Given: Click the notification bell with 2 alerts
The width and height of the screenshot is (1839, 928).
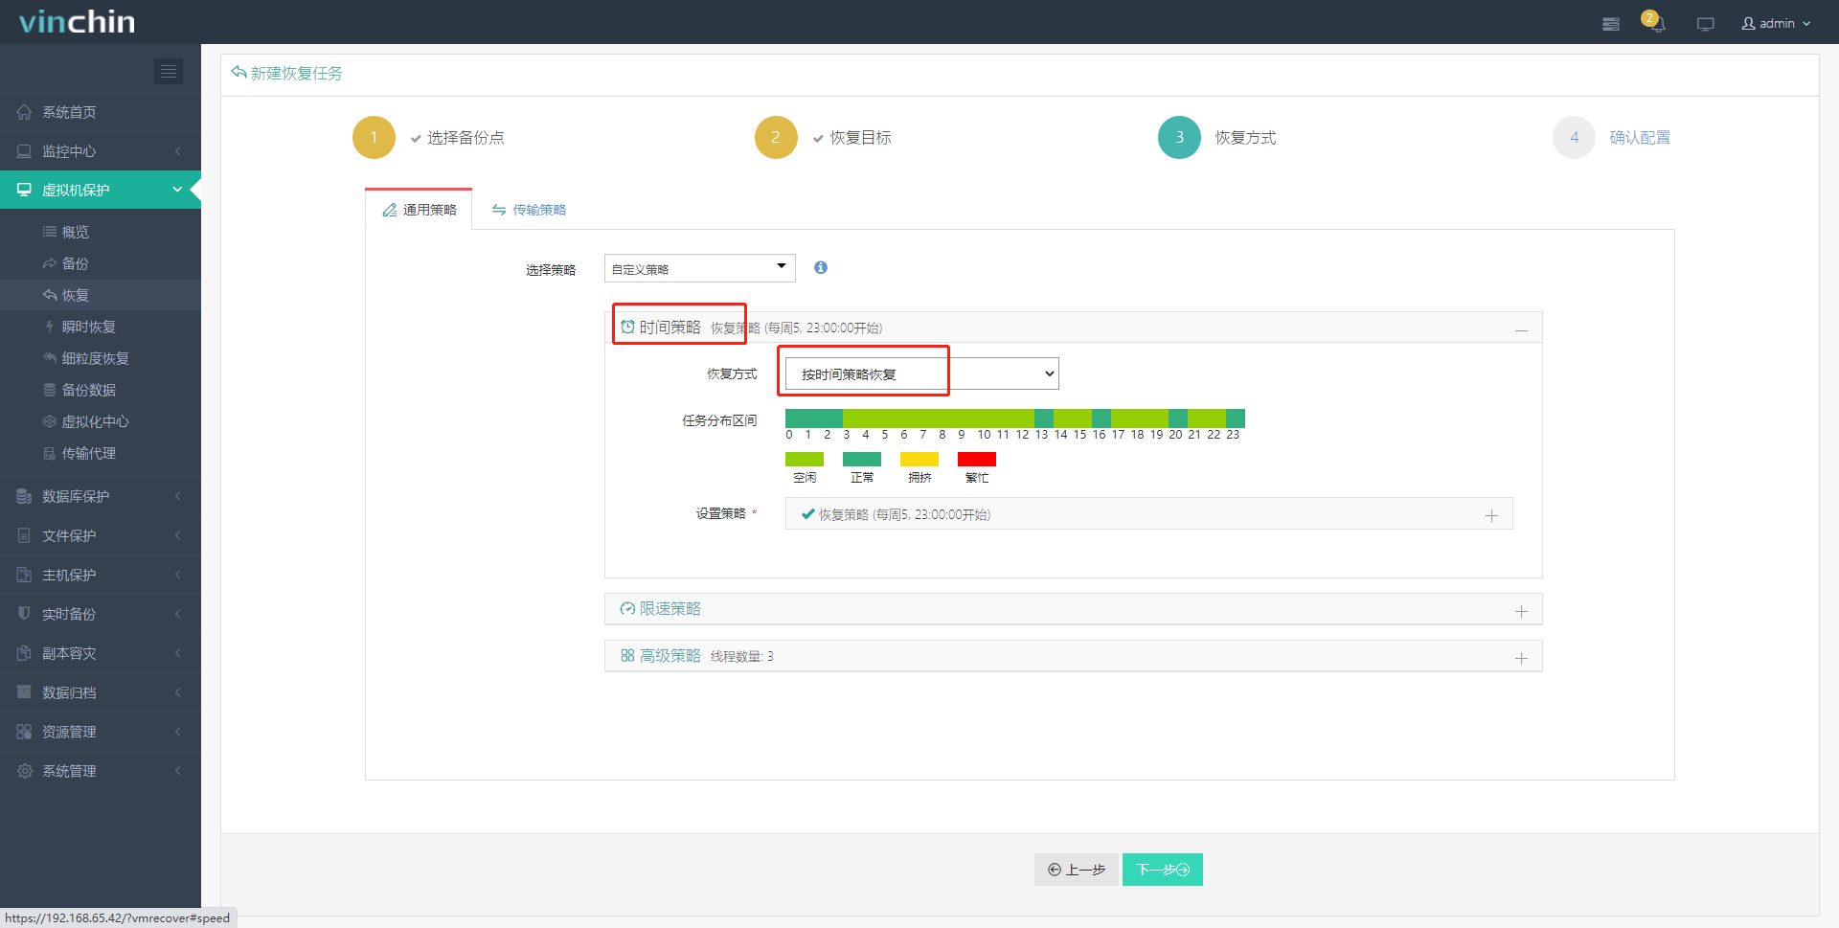Looking at the screenshot, I should coord(1656,23).
